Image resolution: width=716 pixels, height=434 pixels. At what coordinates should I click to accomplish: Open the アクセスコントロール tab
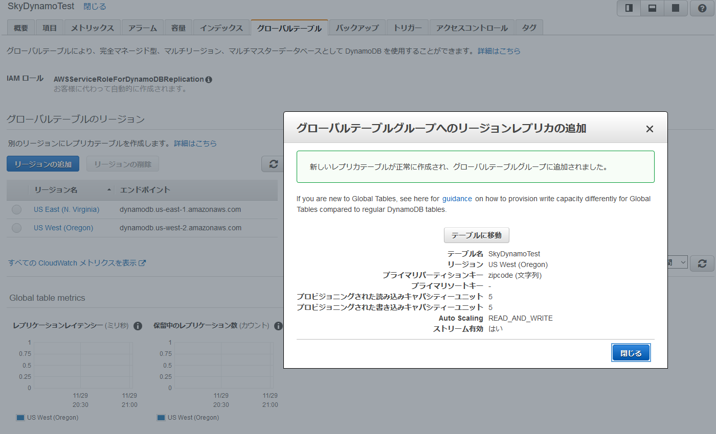pos(472,28)
